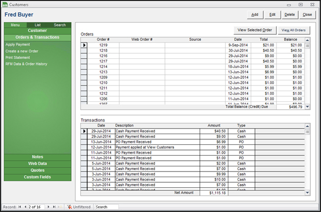Switch to the List tab
The image size is (321, 212).
tap(37, 25)
